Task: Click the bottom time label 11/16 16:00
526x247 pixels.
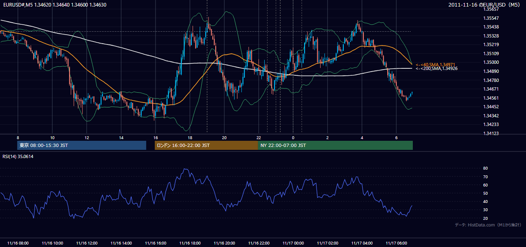Action: (156, 243)
